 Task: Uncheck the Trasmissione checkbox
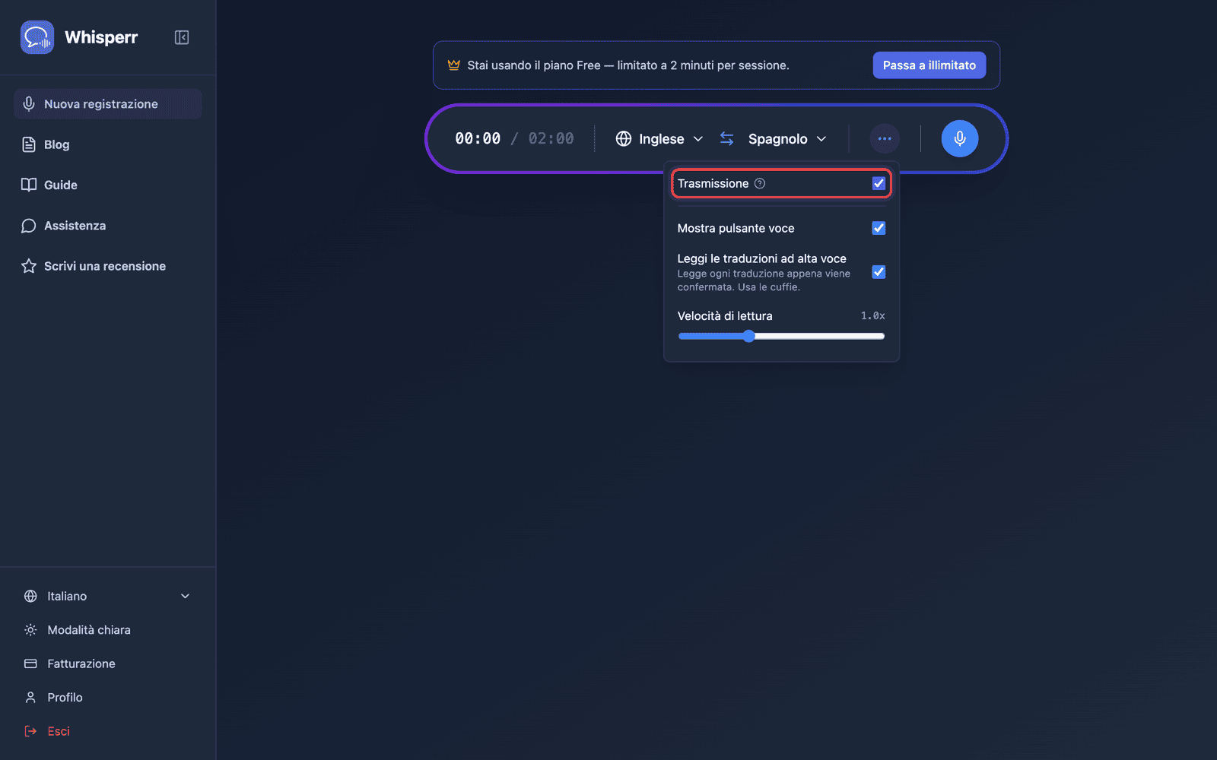pos(879,183)
